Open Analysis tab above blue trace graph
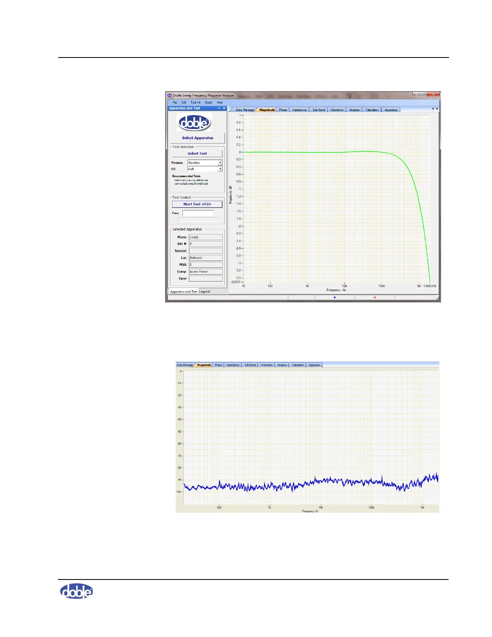 pyautogui.click(x=282, y=365)
